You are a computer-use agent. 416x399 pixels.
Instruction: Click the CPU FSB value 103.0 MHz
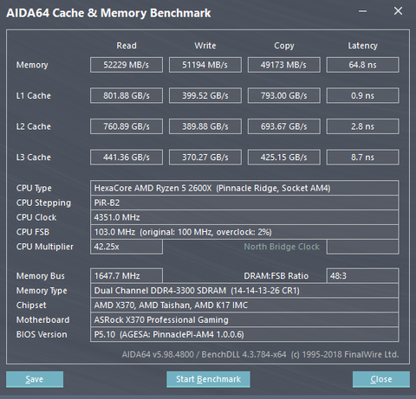click(x=244, y=232)
